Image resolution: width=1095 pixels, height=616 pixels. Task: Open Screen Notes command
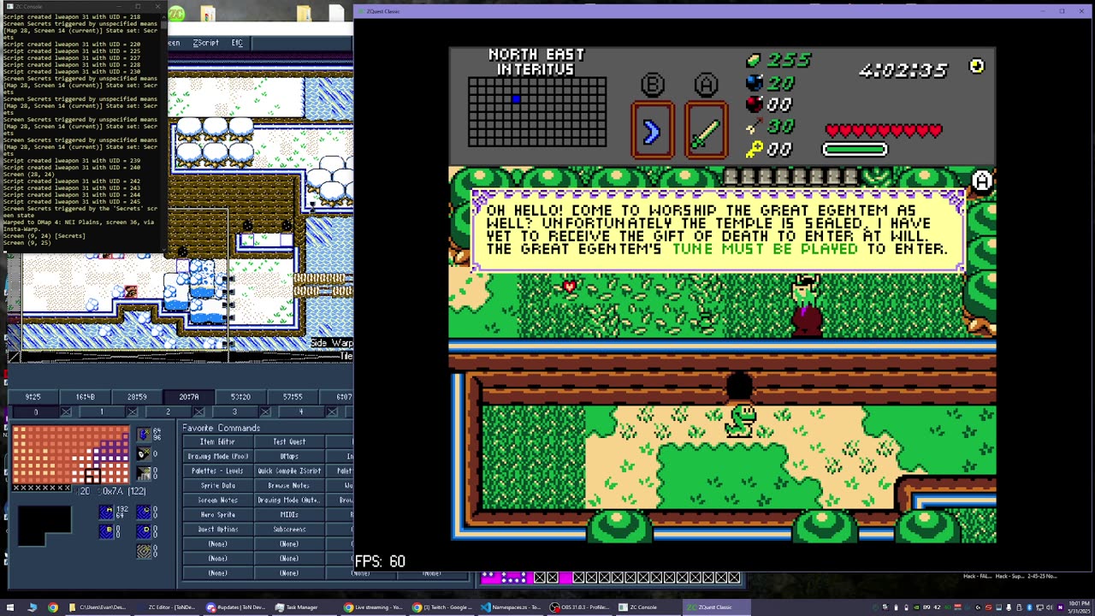pos(217,500)
